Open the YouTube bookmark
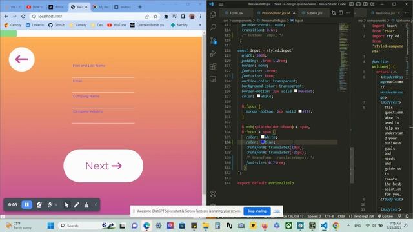This screenshot has height=232, width=413. pyautogui.click(x=117, y=25)
